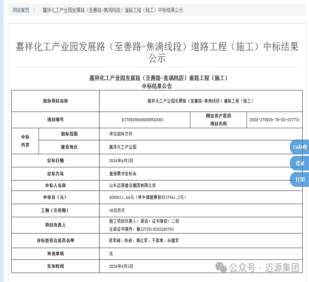Select the value 直接票决定标法
The image size is (309, 282).
pos(123,174)
